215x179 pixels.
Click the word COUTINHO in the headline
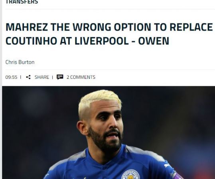(32, 41)
